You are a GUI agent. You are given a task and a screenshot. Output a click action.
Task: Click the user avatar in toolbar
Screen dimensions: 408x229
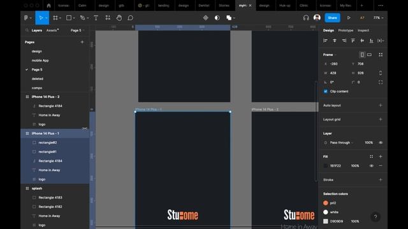(x=317, y=18)
